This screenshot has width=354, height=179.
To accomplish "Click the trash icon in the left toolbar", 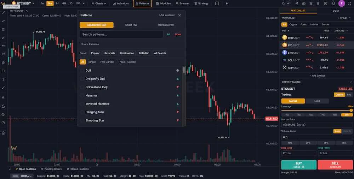I will 3,133.
